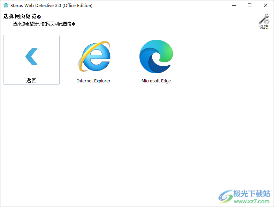Click the Microsoft Edge text label
274x207 pixels.
pos(156,81)
